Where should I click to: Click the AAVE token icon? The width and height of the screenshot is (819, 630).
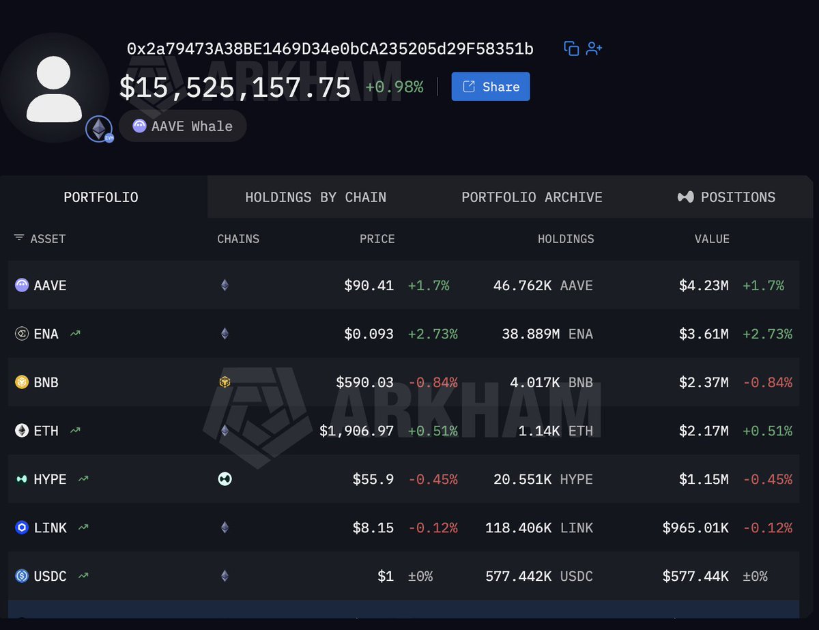coord(22,285)
